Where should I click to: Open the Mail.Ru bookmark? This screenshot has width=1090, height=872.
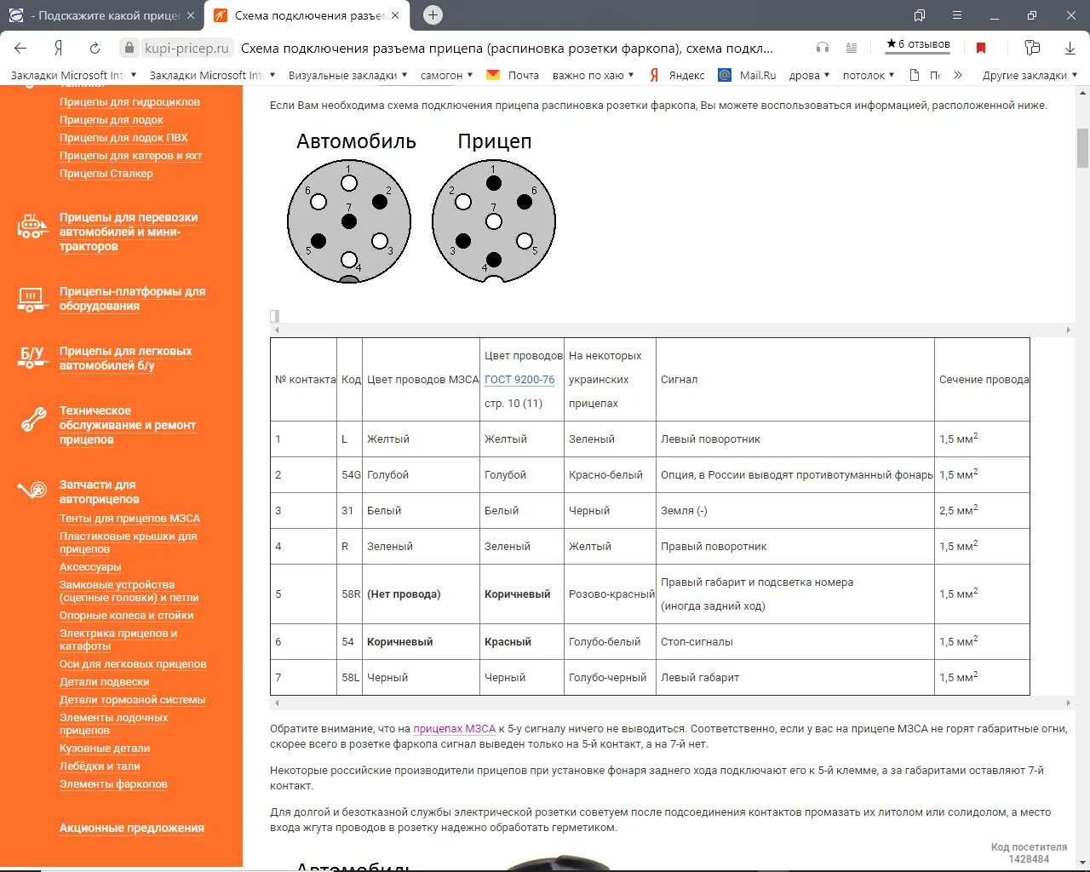point(747,75)
